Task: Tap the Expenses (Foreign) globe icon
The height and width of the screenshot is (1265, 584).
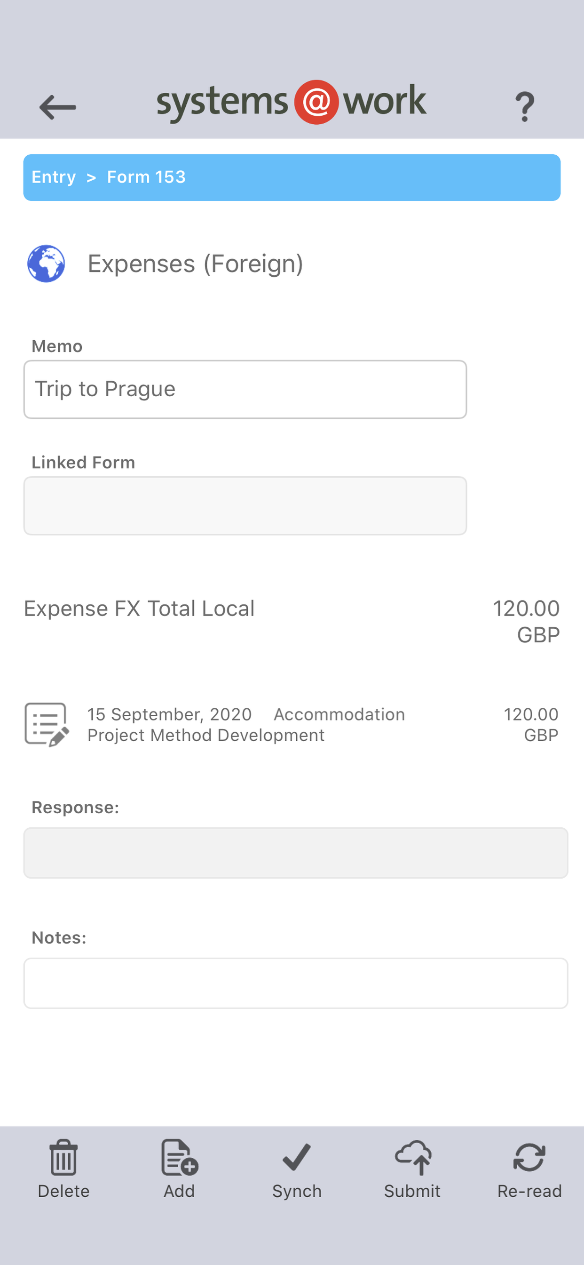Action: pos(46,264)
